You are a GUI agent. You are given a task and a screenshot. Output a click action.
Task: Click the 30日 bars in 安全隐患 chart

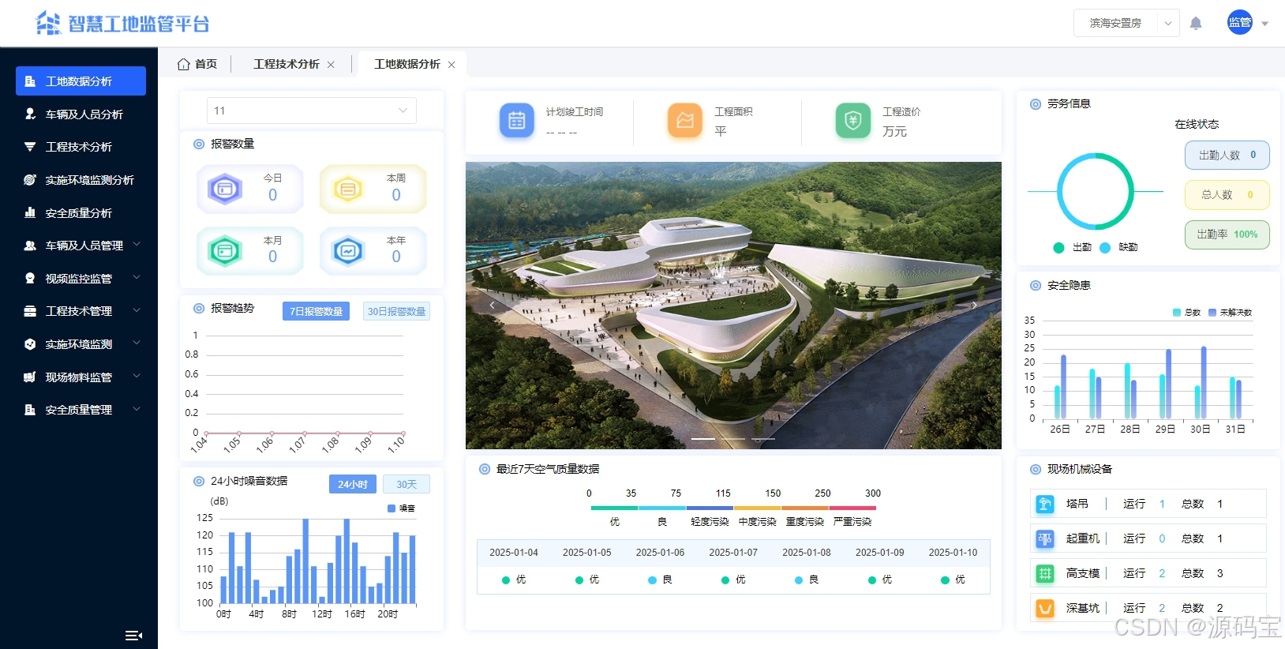click(1200, 382)
